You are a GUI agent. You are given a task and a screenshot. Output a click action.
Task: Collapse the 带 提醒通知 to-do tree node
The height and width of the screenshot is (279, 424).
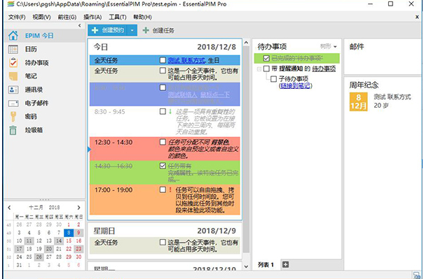[x=259, y=69]
